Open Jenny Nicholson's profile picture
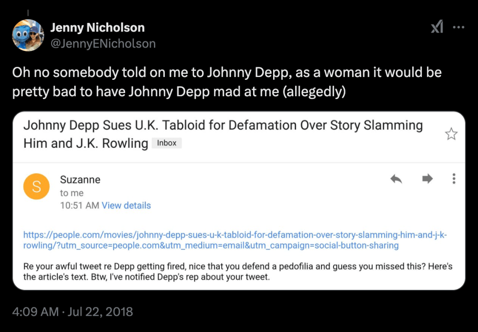This screenshot has width=478, height=332. [28, 35]
